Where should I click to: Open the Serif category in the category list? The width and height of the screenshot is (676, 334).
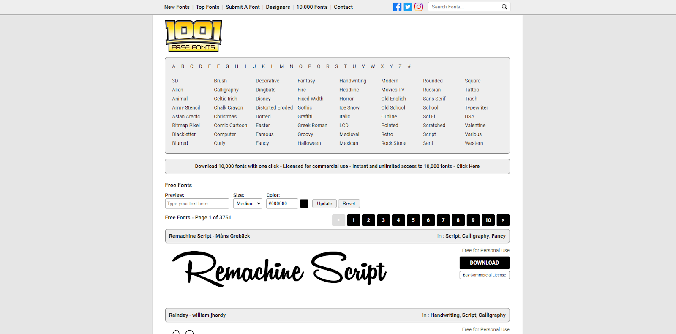[x=428, y=143]
